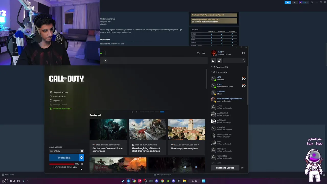Open Battle.net downloads icon in header
This screenshot has height=184, width=327.
[198, 53]
